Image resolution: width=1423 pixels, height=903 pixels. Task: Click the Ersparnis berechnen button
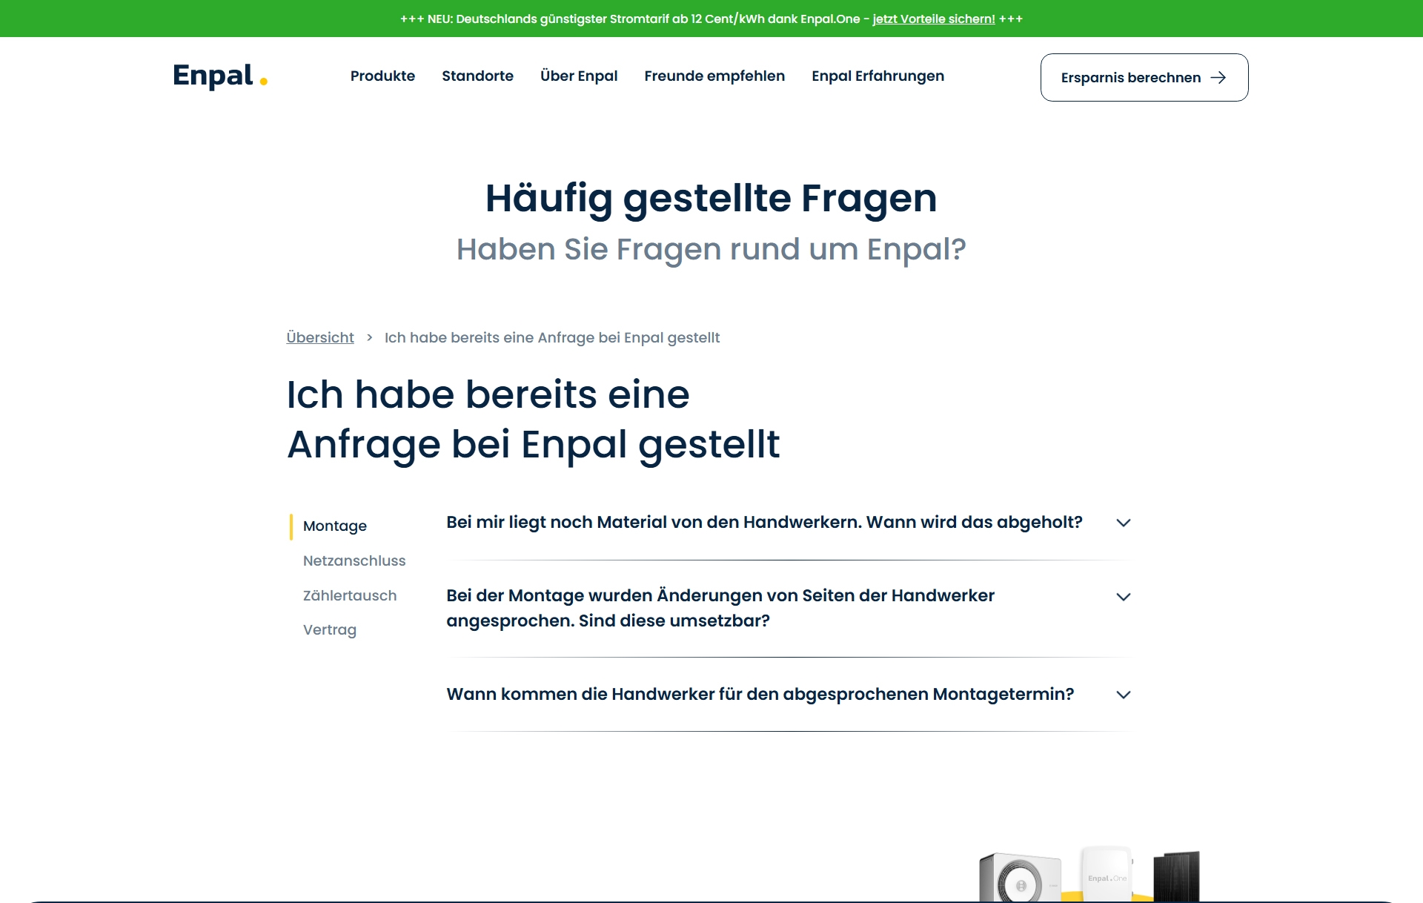pos(1144,77)
